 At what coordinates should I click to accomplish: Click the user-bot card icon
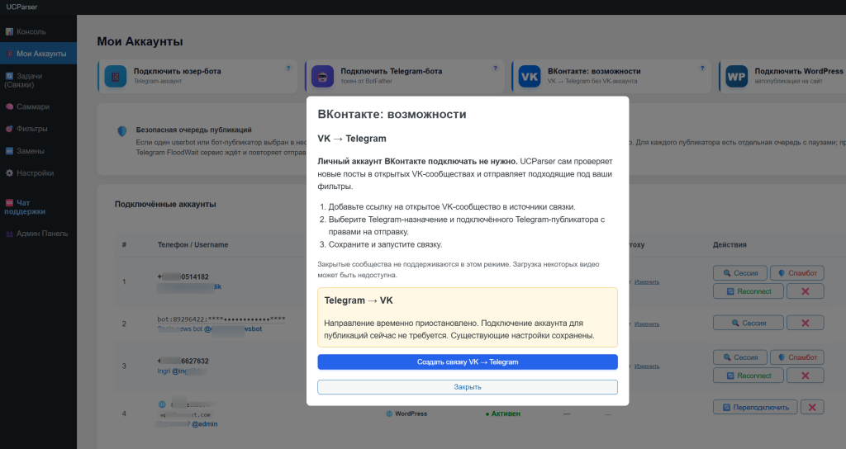click(116, 77)
